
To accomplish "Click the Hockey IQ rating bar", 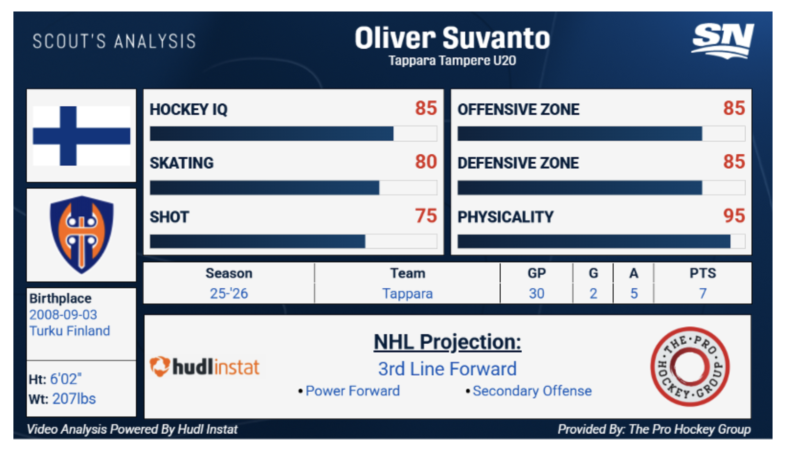I will pyautogui.click(x=293, y=134).
